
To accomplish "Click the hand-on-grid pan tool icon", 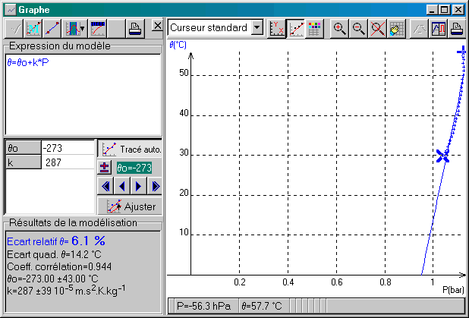I will coord(395,29).
